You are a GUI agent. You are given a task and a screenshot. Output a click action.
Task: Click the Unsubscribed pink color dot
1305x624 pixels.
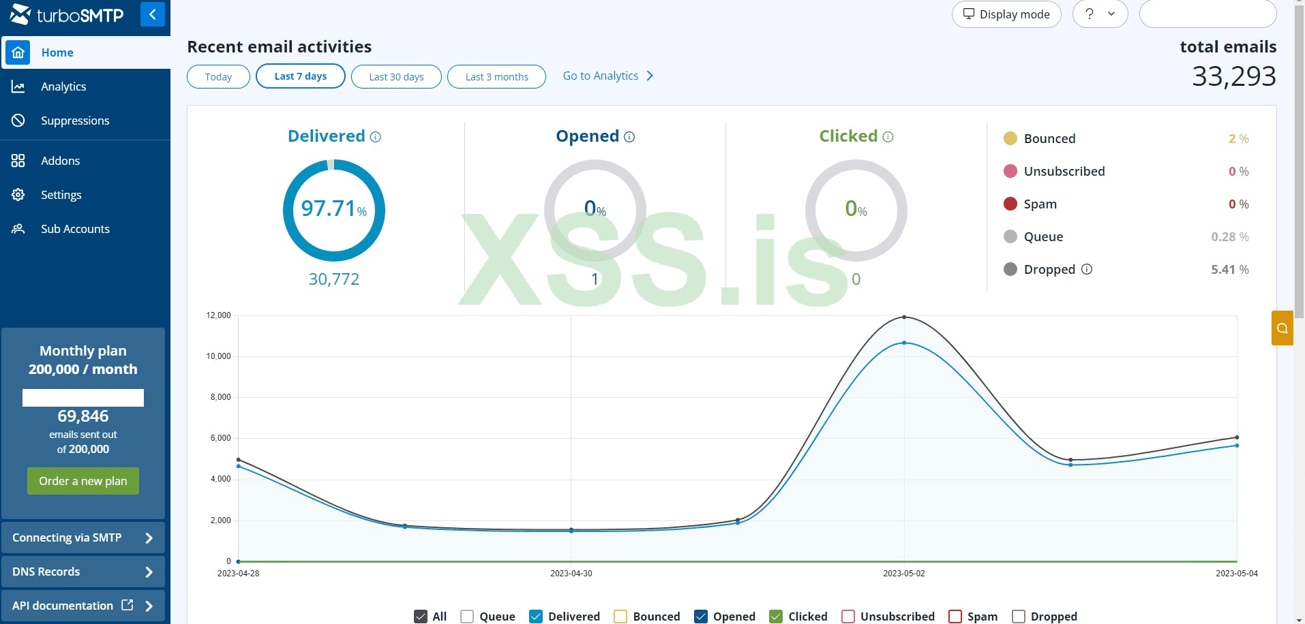[1010, 171]
